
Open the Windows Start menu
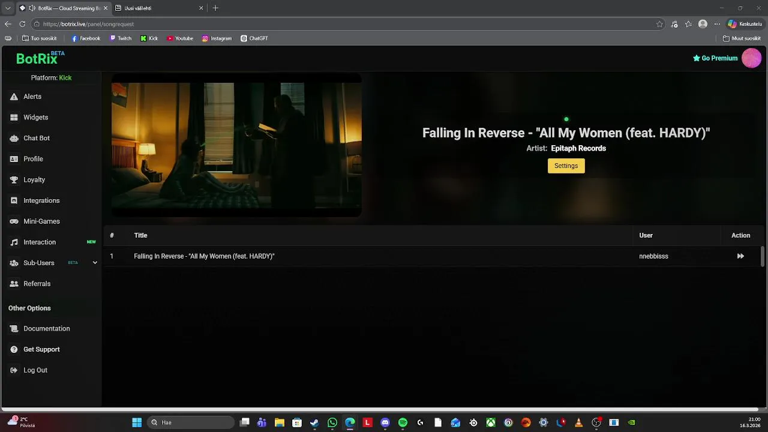137,422
